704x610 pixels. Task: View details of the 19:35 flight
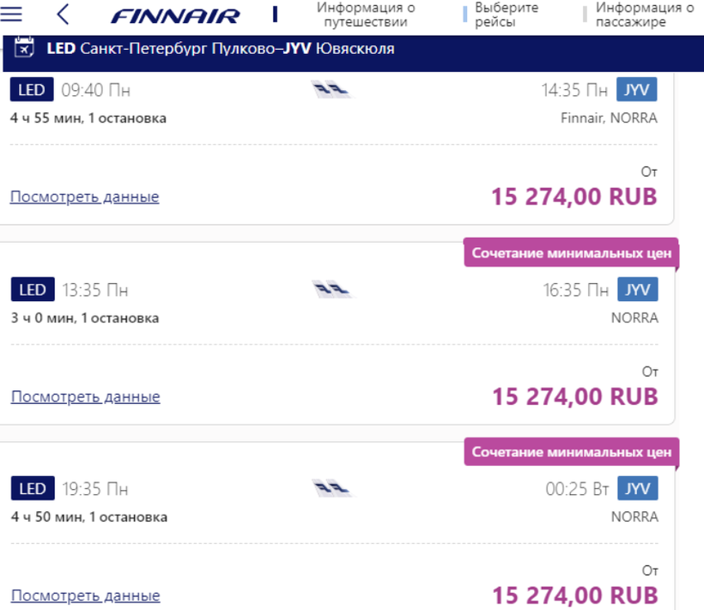pos(85,595)
